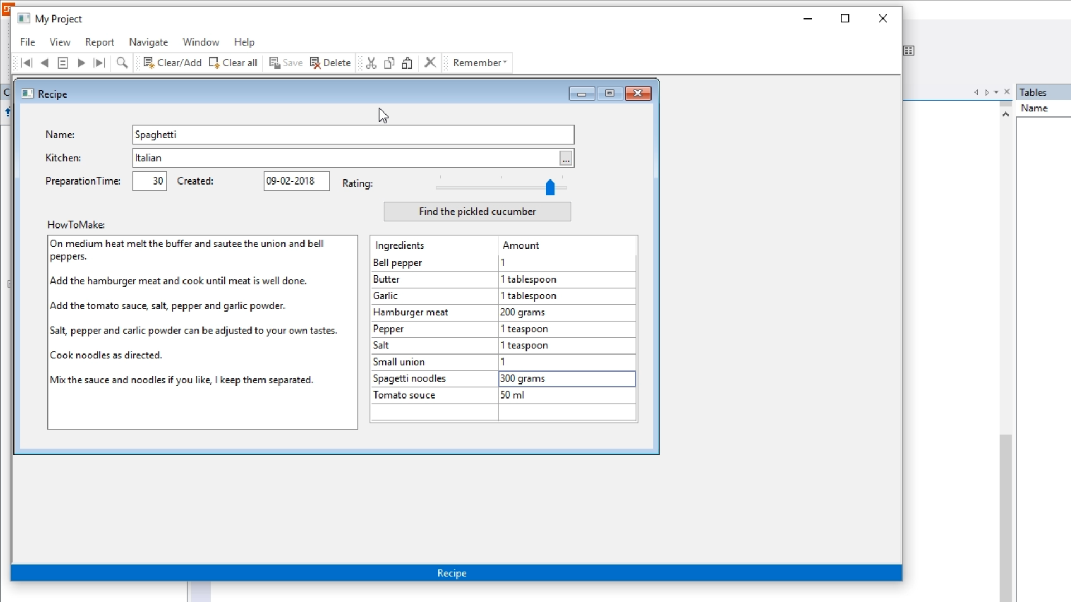Select the Hamburger meat ingredient cell
The image size is (1071, 602).
click(433, 313)
